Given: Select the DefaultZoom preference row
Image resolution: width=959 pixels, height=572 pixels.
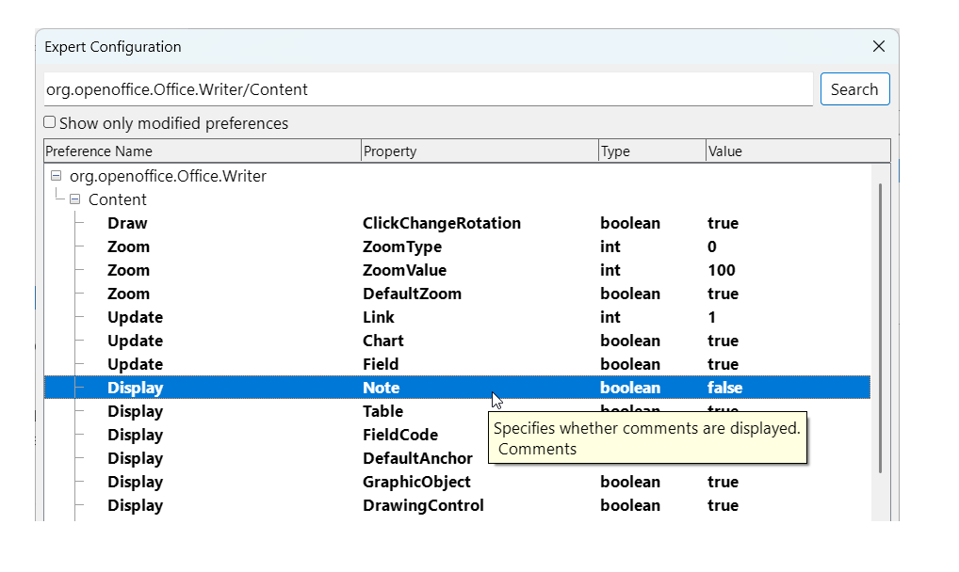Looking at the screenshot, I should (412, 294).
